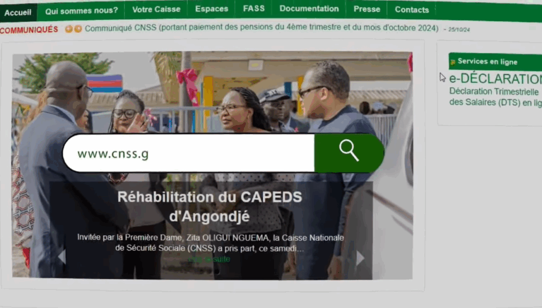Open the Contacts menu item
Viewport: 542px width, 308px height.
pyautogui.click(x=412, y=10)
